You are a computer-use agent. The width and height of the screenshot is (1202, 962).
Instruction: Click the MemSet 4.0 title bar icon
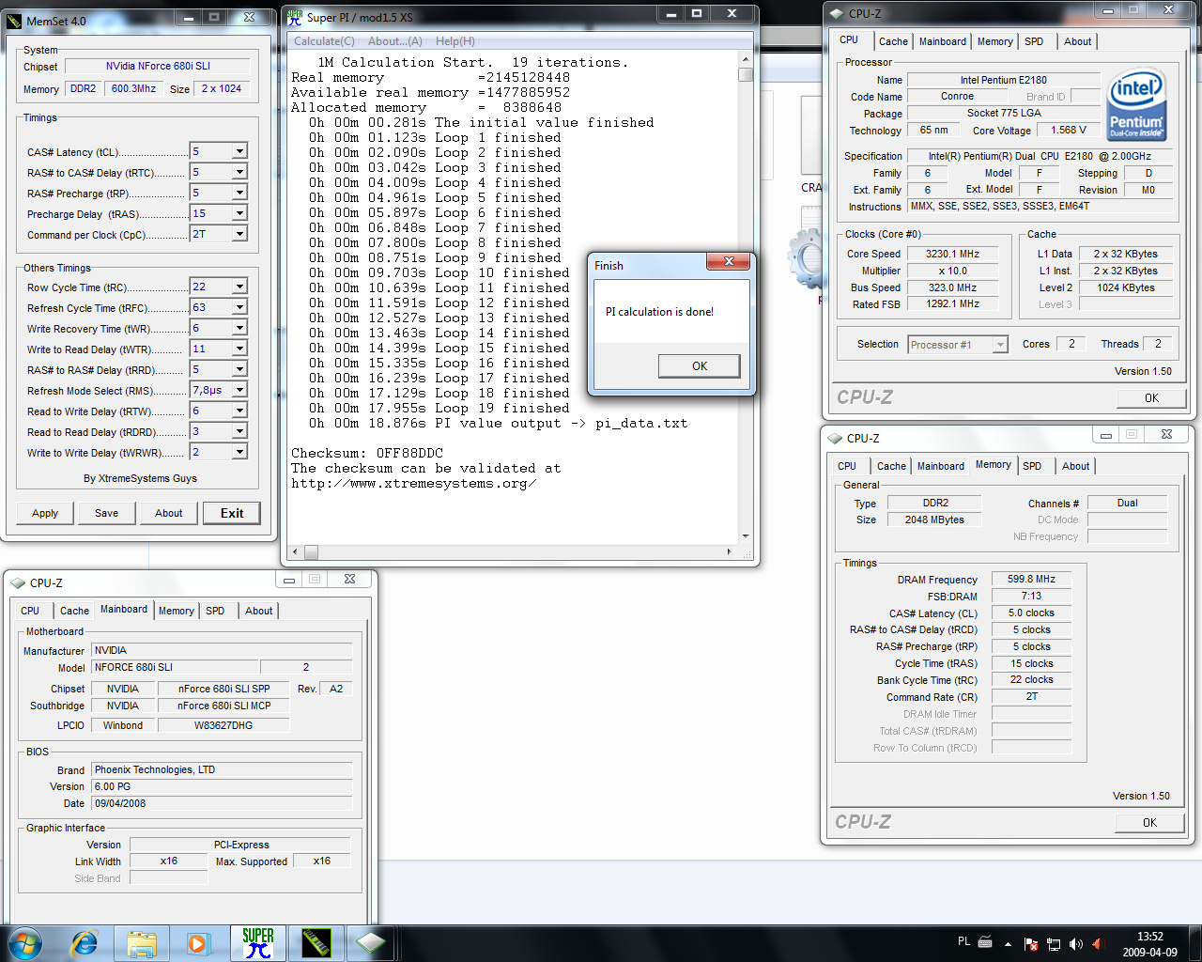click(x=13, y=20)
